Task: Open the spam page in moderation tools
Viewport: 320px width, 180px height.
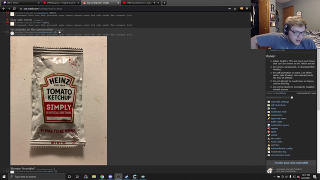Action: point(273,132)
